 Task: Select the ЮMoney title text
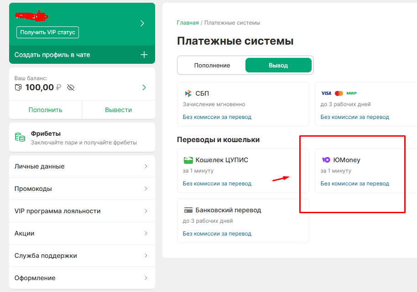point(347,160)
